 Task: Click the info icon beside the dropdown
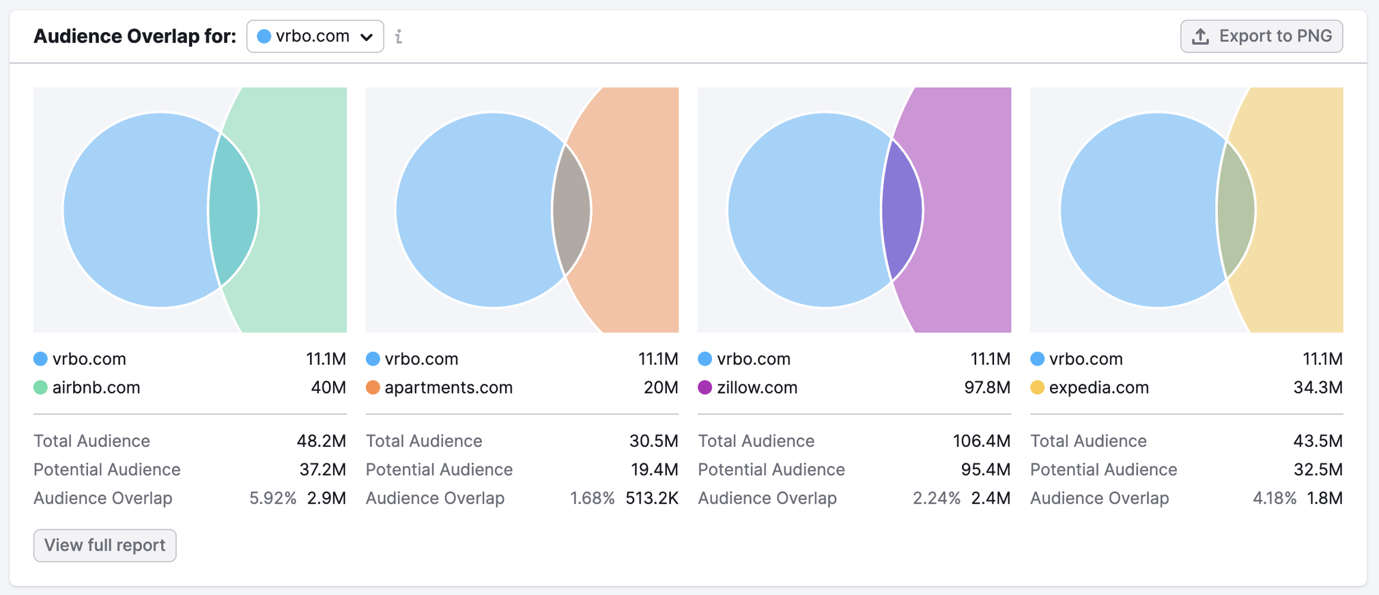point(399,36)
